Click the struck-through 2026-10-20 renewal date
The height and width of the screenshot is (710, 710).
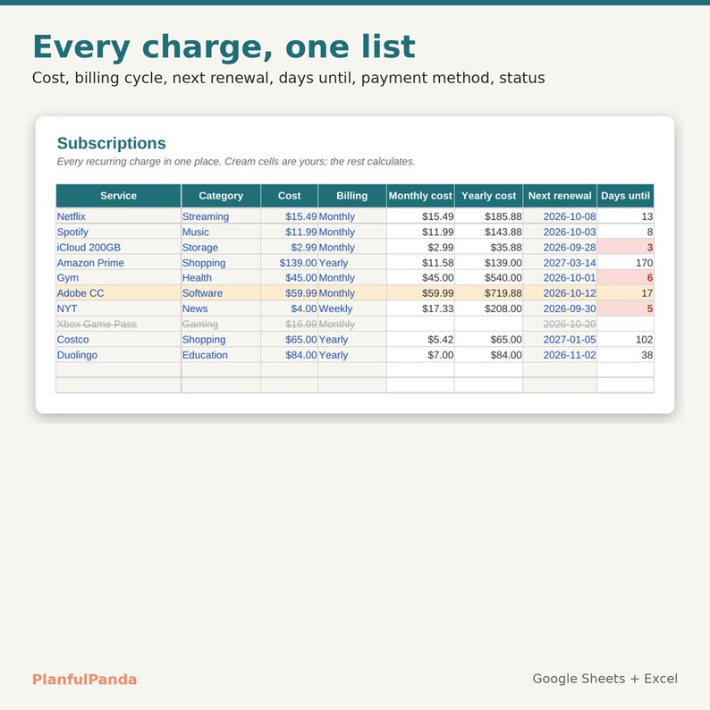(x=560, y=324)
